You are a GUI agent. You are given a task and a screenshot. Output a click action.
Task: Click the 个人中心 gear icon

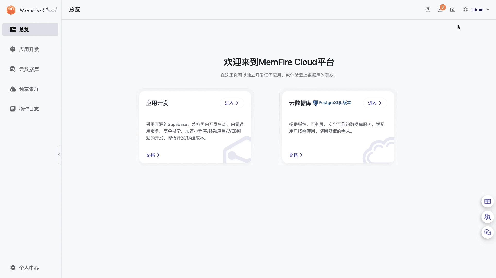coord(13,268)
